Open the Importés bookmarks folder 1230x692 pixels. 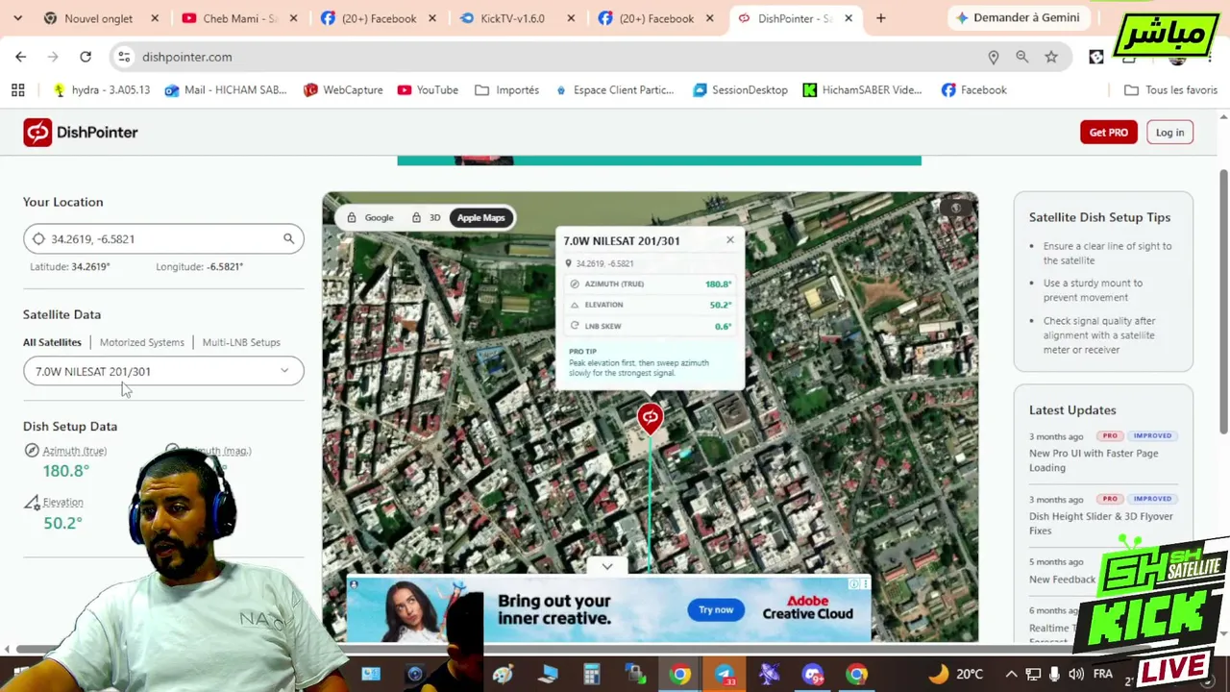tap(507, 89)
